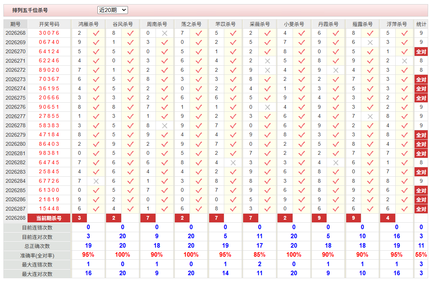Select the 当前期杀号 red label
This screenshot has width=430, height=282.
pyautogui.click(x=49, y=218)
